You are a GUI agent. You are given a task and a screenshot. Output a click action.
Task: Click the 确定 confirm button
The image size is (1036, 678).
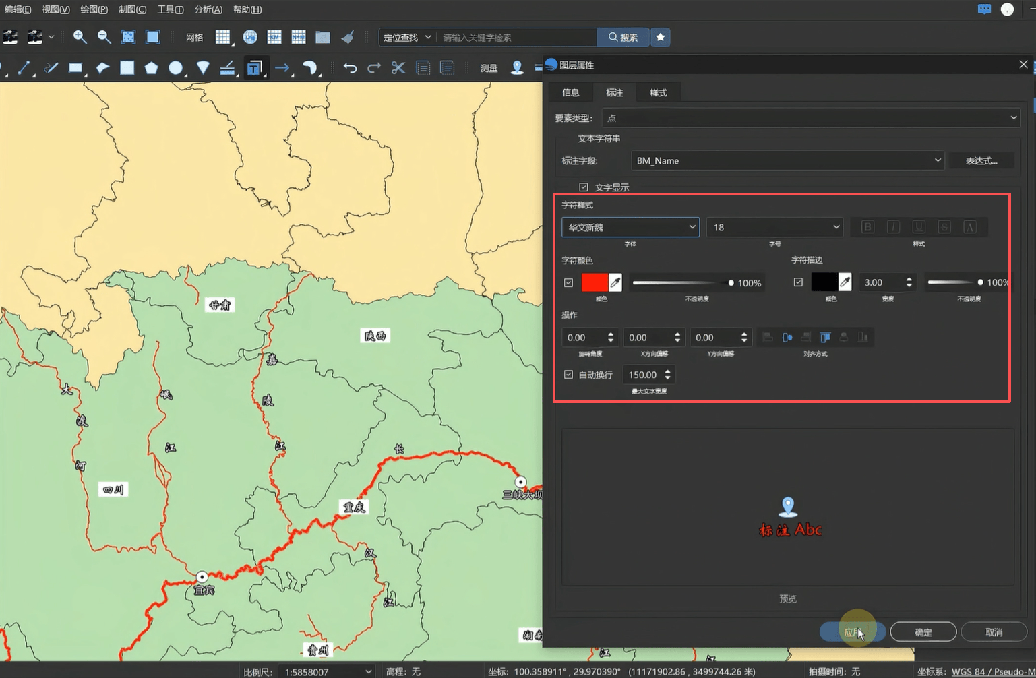point(923,632)
